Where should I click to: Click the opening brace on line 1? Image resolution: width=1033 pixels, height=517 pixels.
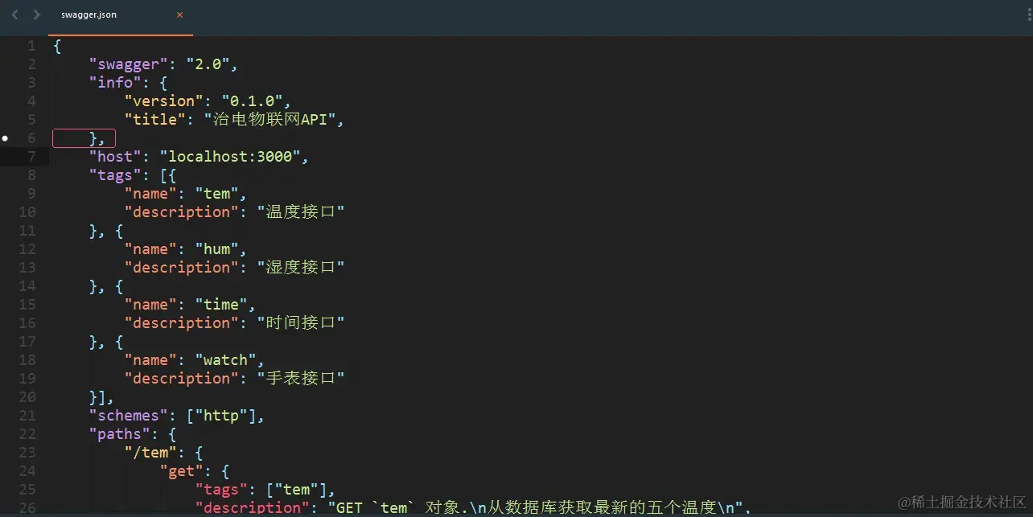[57, 46]
